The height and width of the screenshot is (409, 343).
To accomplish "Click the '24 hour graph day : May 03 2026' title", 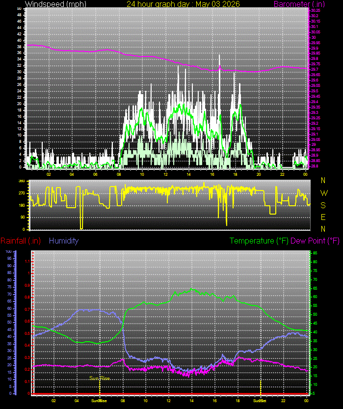I will coord(183,4).
